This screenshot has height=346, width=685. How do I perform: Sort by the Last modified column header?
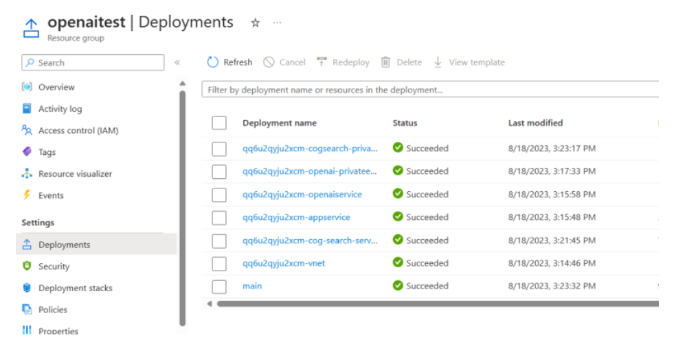(x=535, y=123)
